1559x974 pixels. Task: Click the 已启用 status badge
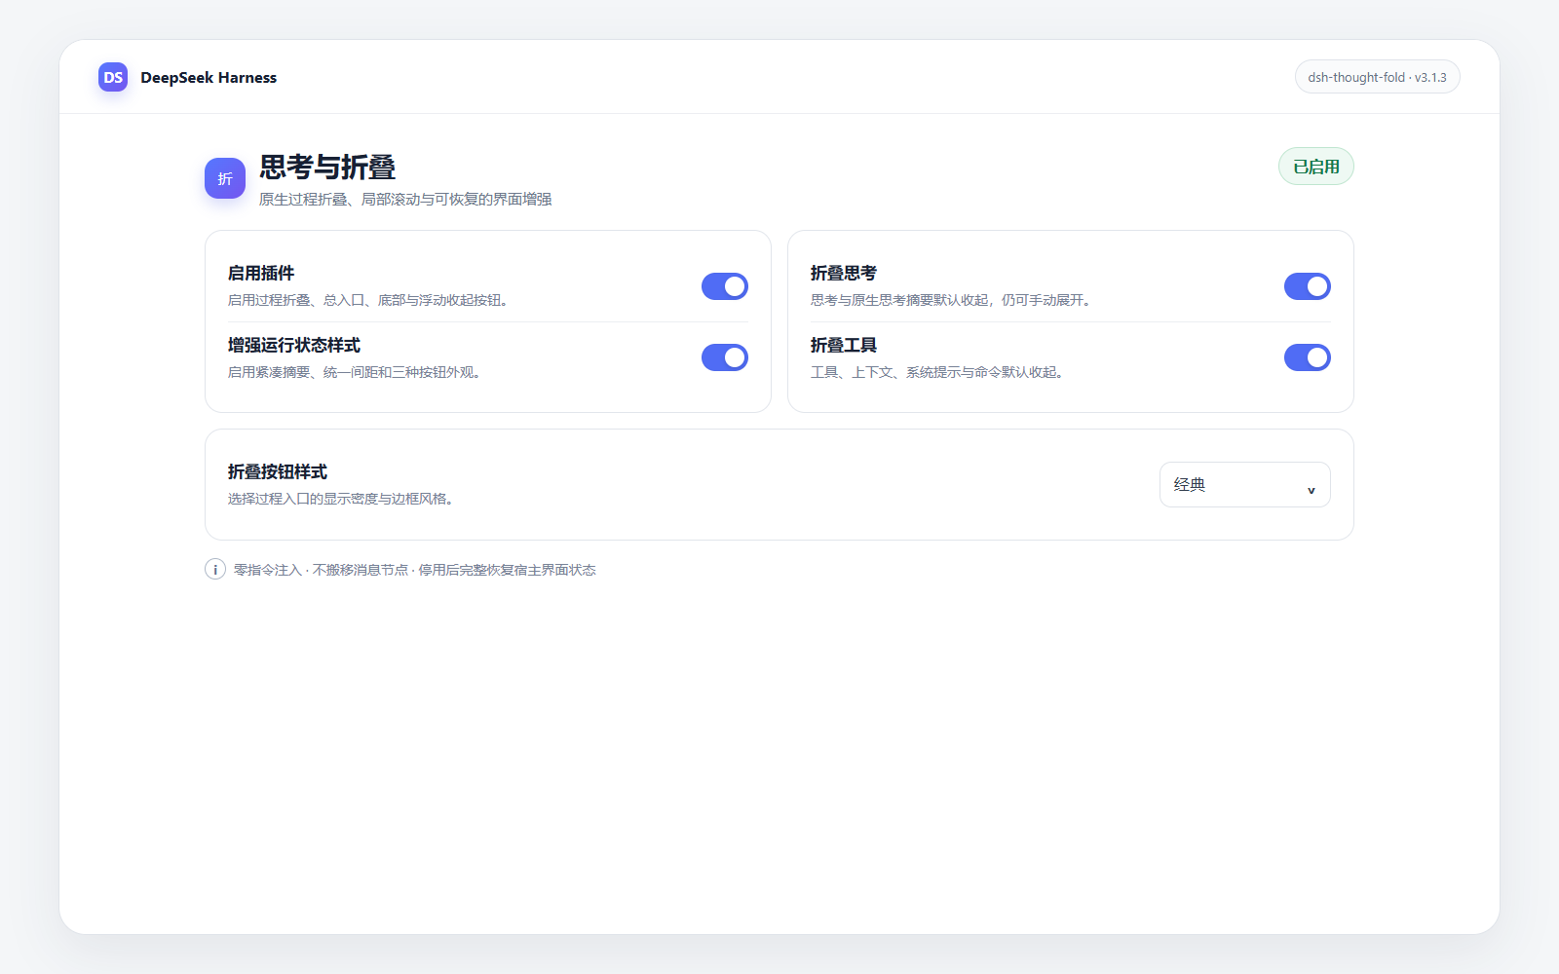click(1316, 167)
